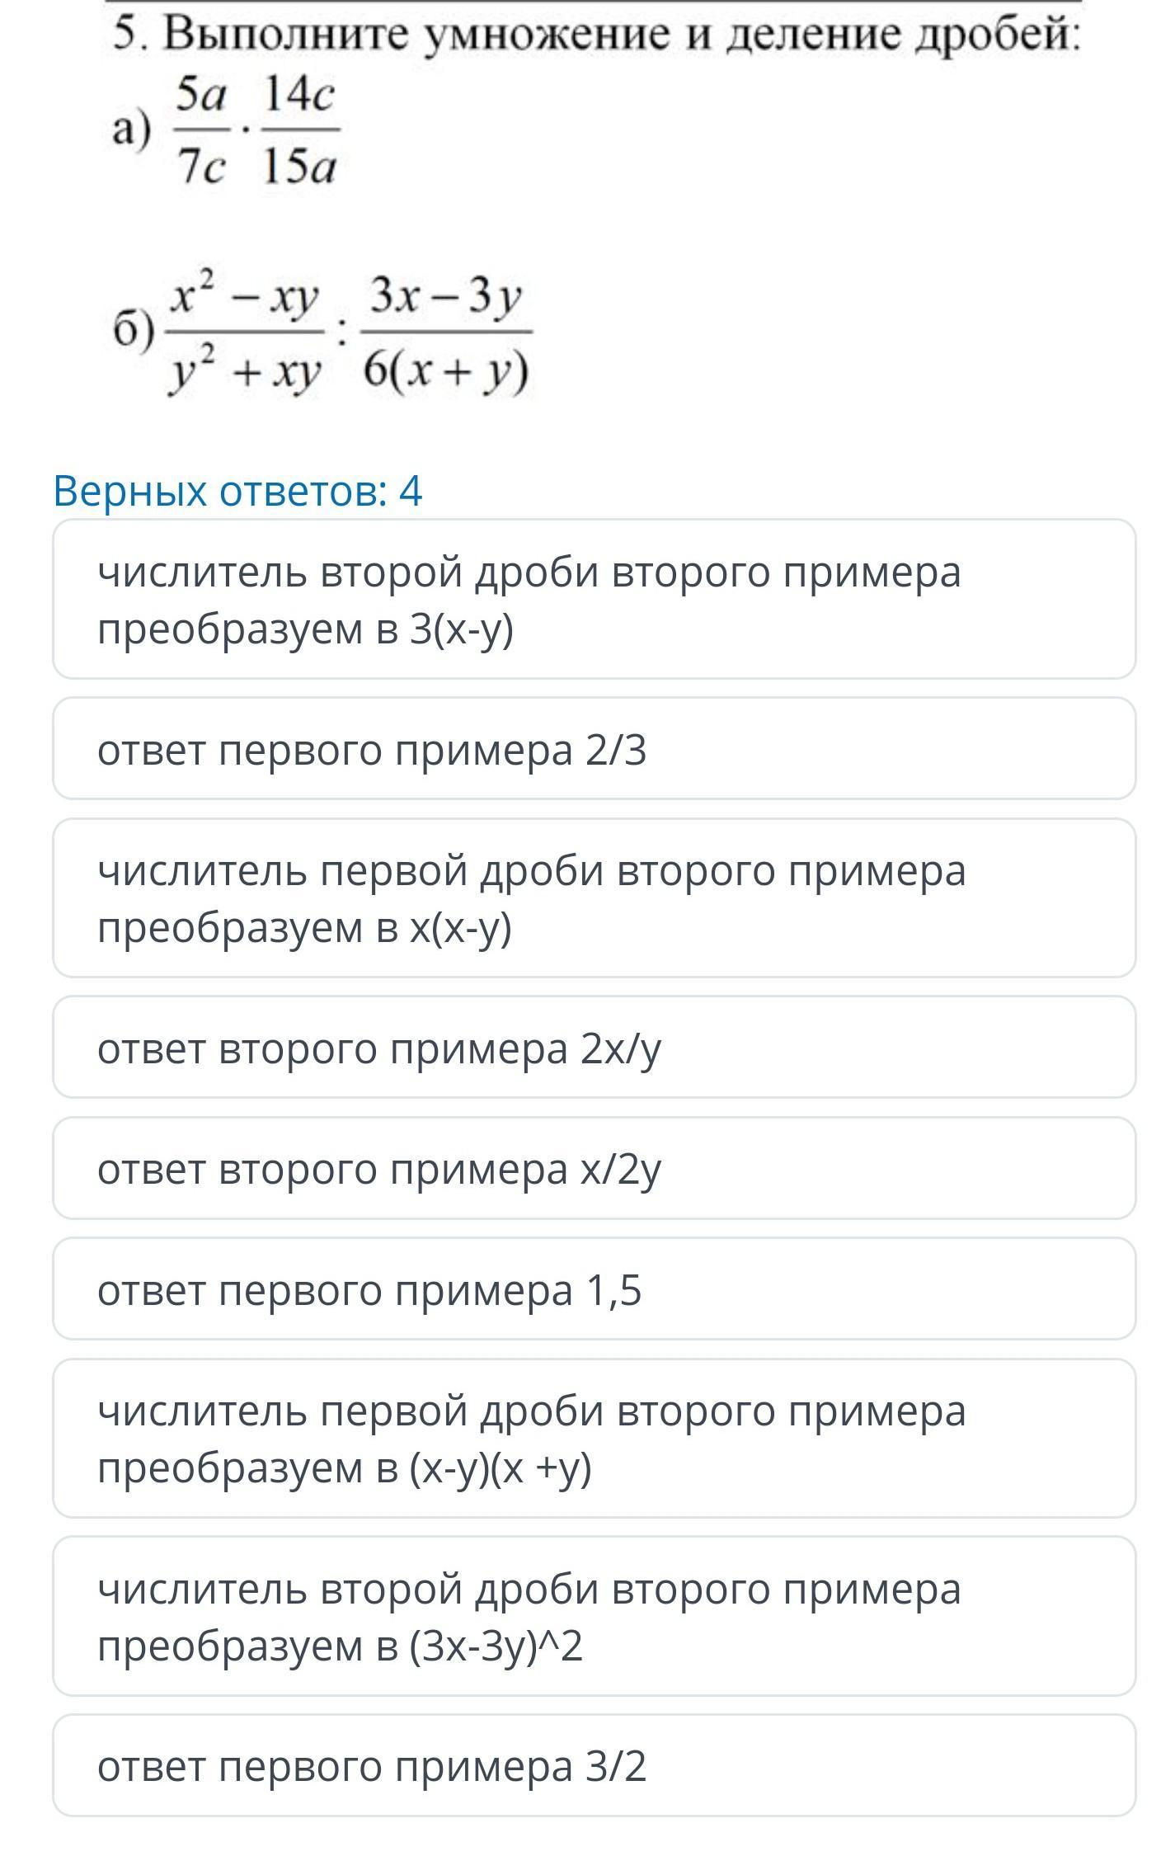The width and height of the screenshot is (1175, 1856).
Task: Select 'числитель второй дроби преобразуем в (3x-3y)^2'
Action: (x=594, y=1617)
